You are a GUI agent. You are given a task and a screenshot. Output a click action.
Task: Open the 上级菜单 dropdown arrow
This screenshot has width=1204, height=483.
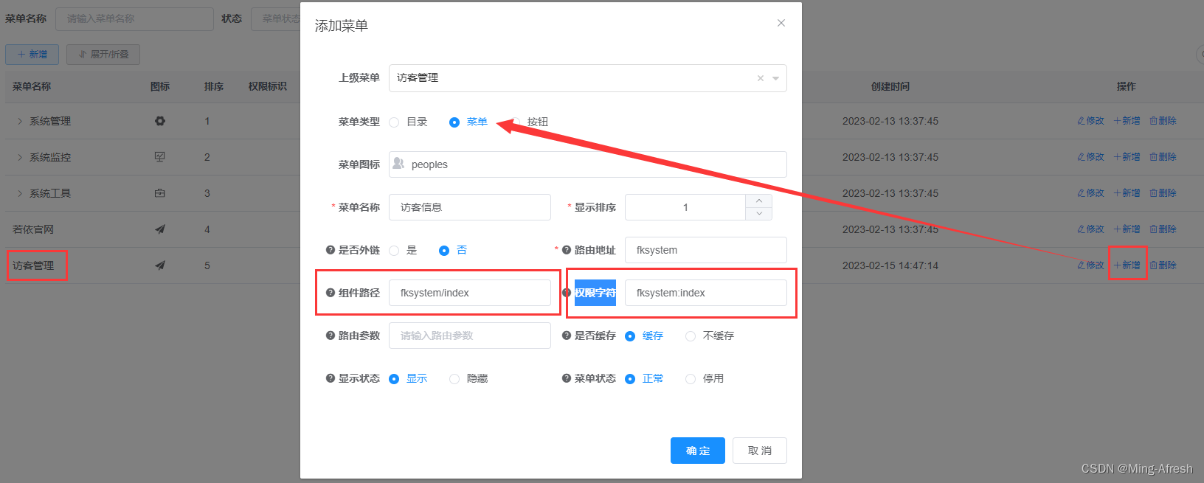pos(775,78)
